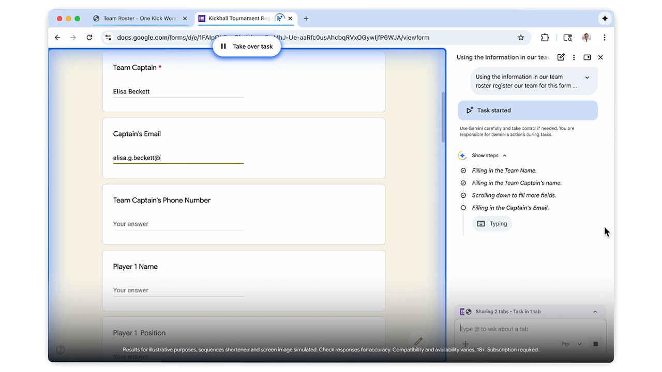Collapse the Sharing 2 tabs section
Image resolution: width=662 pixels, height=372 pixels.
595,312
